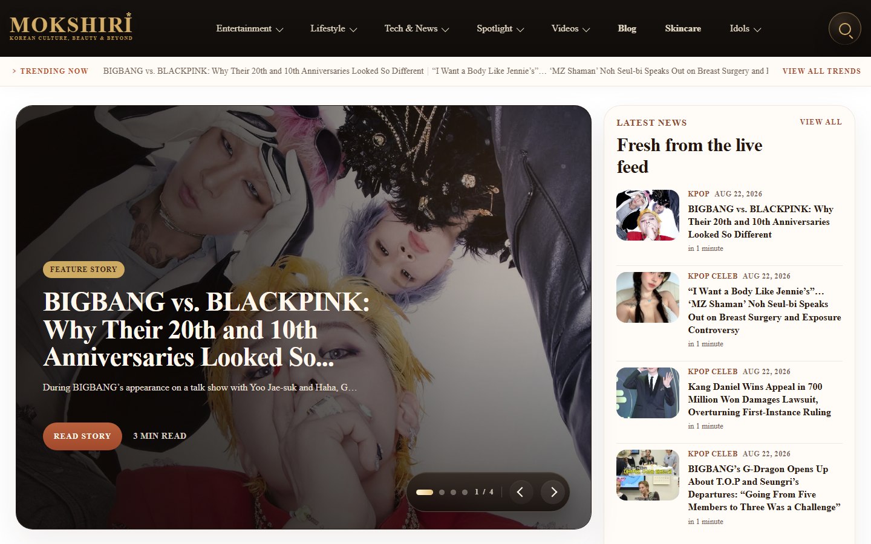The width and height of the screenshot is (871, 544).
Task: Click the '1 / 4' slide counter
Action: (484, 492)
